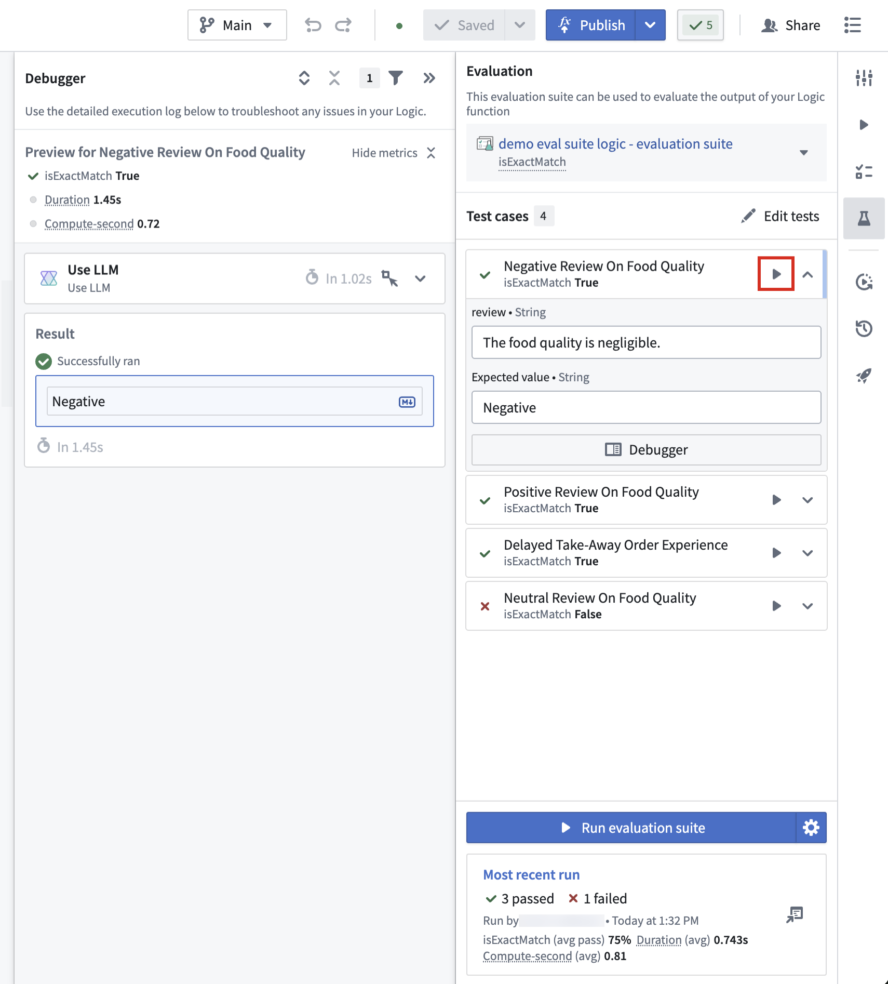Click the undo arrow in toolbar
Viewport: 888px width, 984px height.
pos(313,25)
